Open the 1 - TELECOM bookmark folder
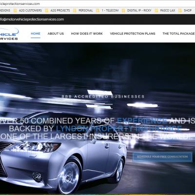Screen dimensions: 195x195 [x=110, y=11]
